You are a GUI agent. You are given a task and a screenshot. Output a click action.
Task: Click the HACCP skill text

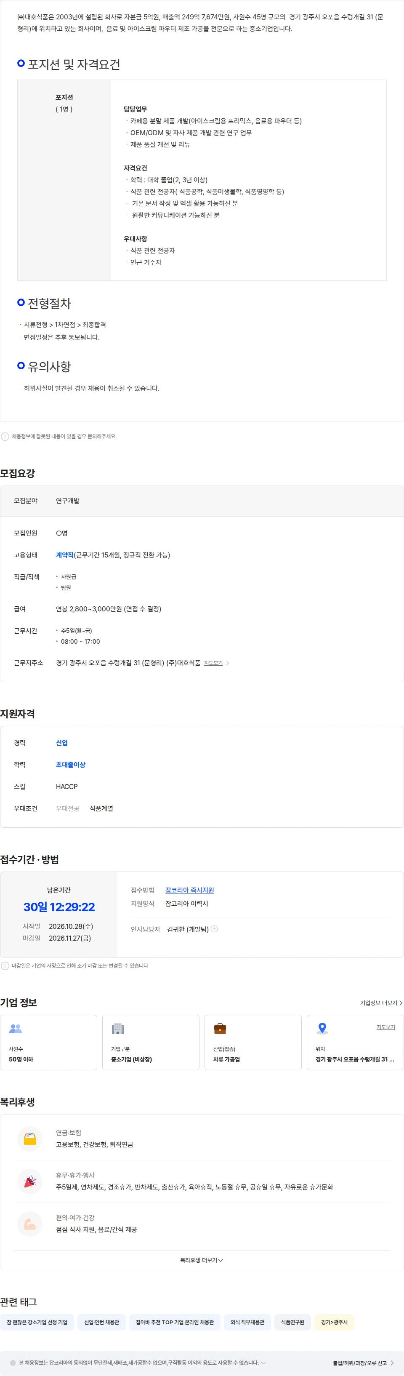[67, 786]
